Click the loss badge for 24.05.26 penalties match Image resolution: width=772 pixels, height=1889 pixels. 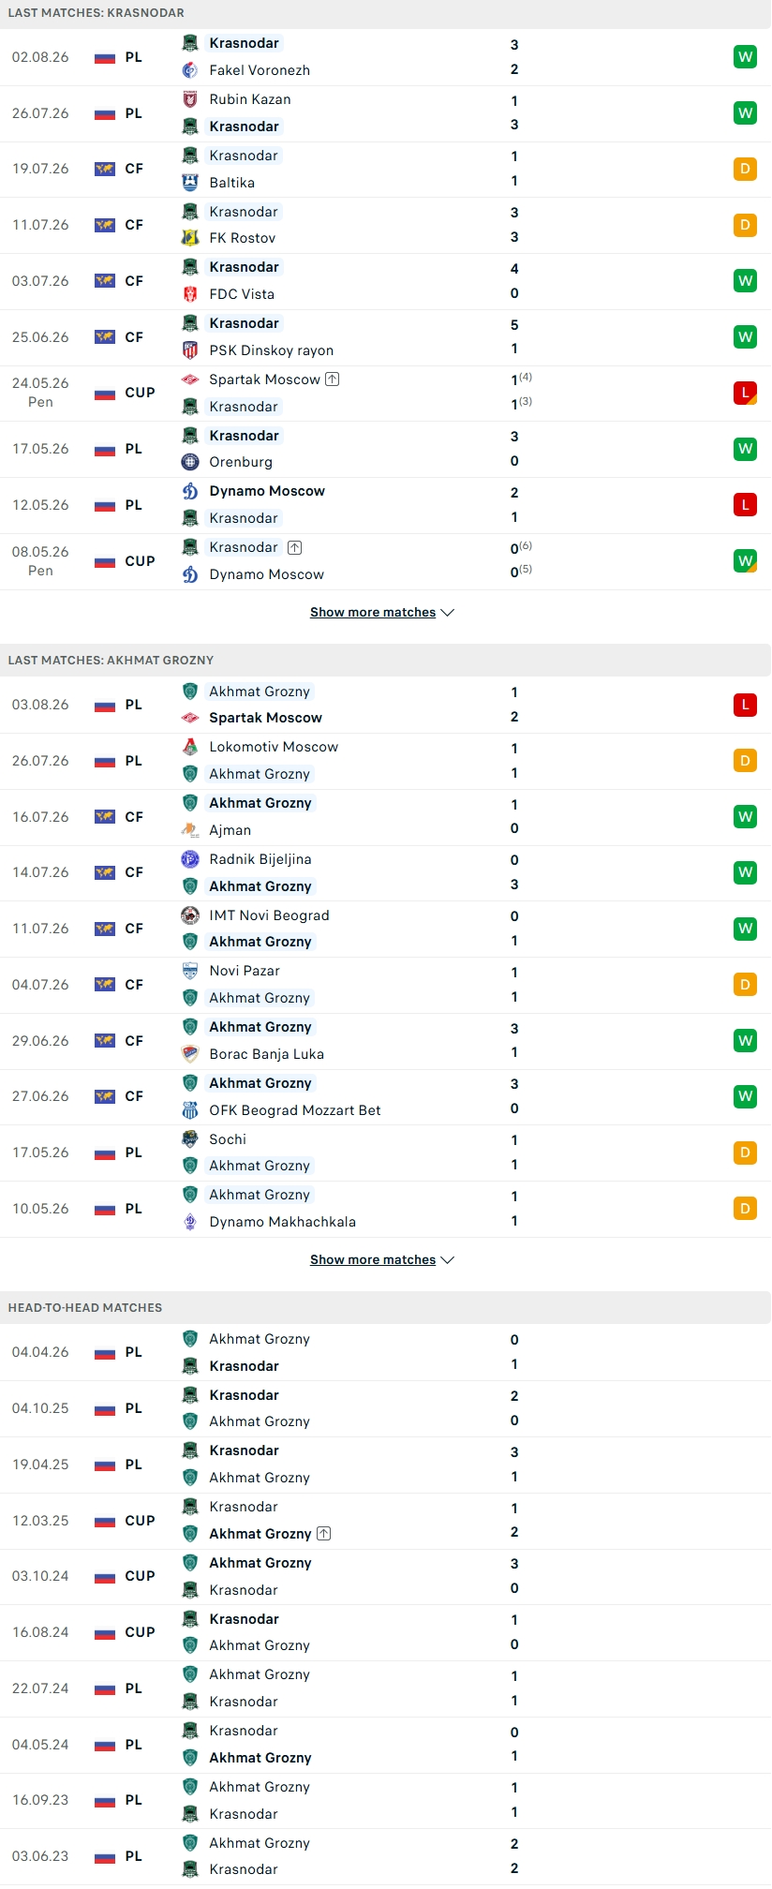[x=745, y=393]
